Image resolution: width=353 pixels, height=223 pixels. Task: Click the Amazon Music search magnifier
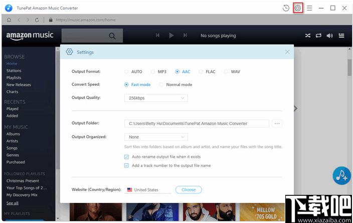click(112, 36)
